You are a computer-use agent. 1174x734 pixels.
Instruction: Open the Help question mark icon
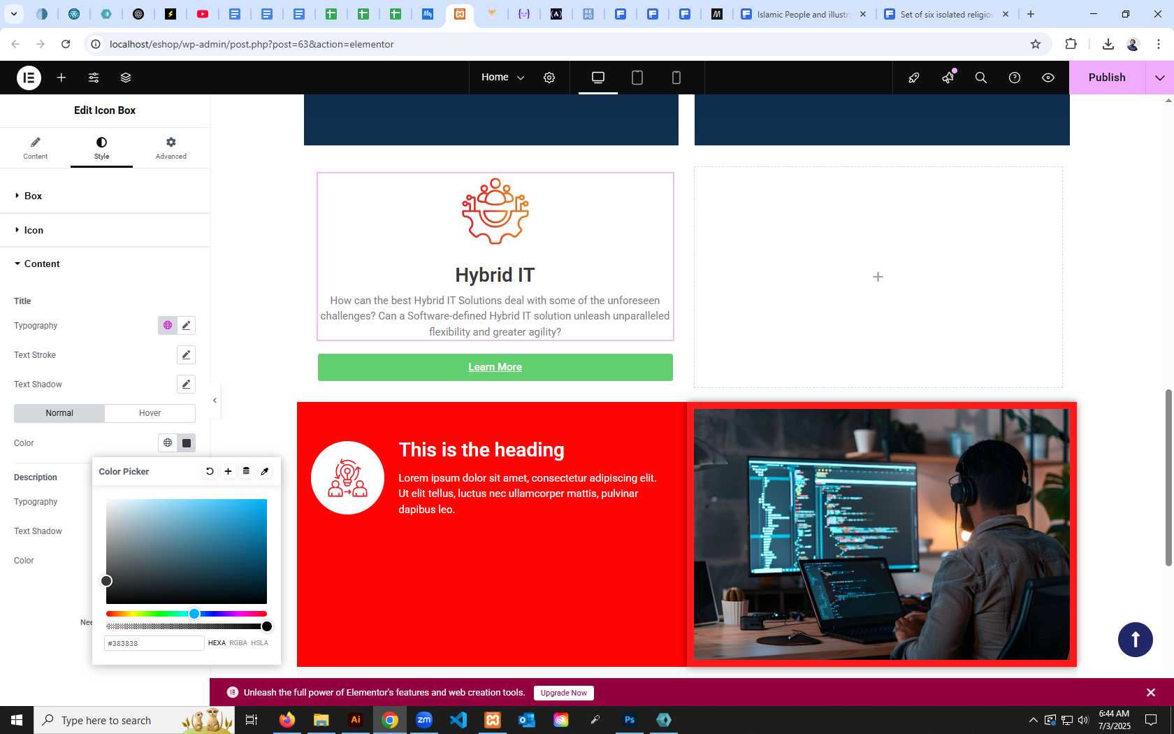tap(1015, 78)
